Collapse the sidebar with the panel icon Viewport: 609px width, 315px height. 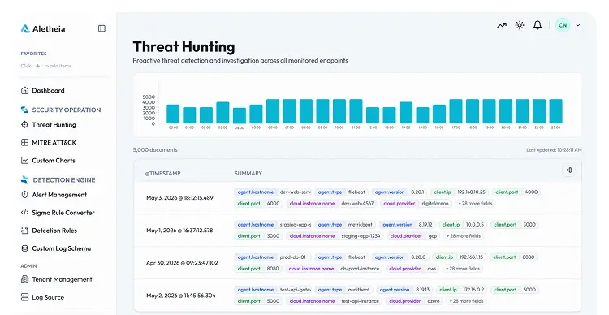[101, 28]
